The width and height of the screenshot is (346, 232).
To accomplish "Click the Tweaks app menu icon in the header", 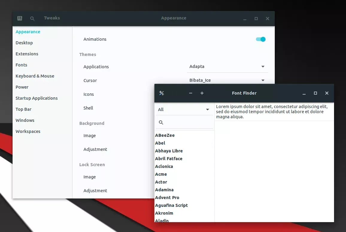I will tap(20, 18).
